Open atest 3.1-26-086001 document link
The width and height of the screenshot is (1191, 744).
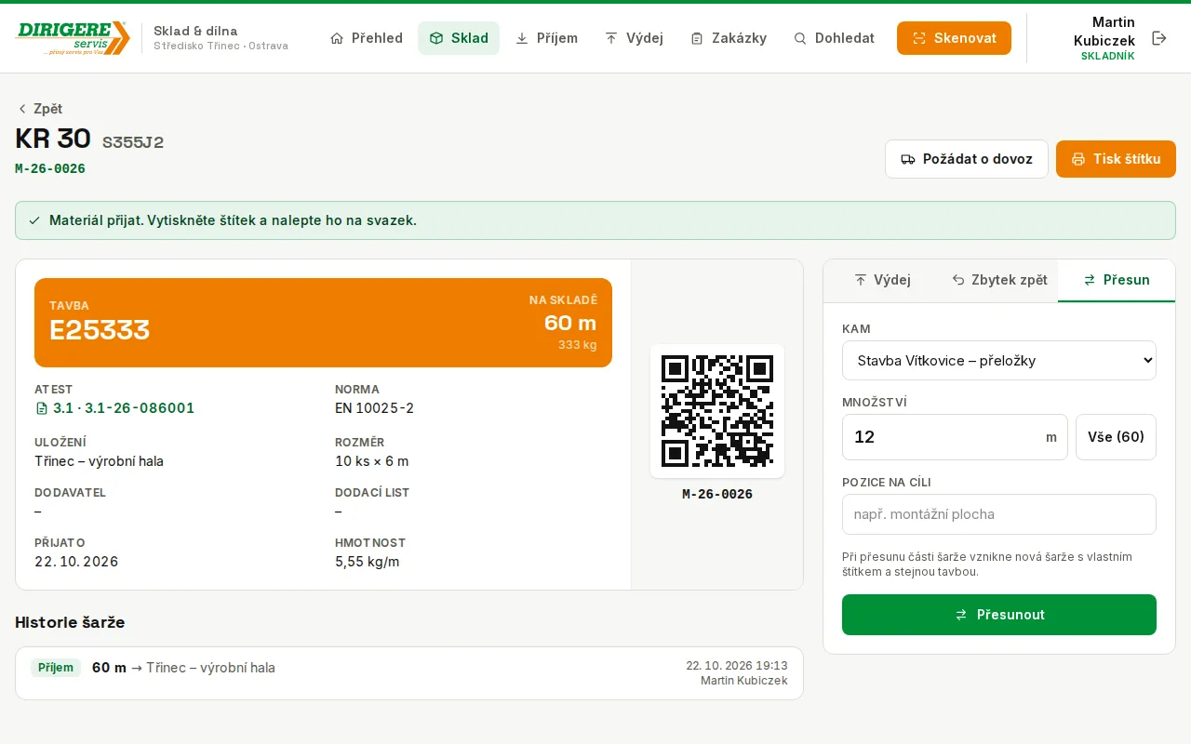[114, 408]
